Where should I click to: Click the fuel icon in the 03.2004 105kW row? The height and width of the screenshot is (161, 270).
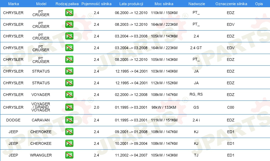click(69, 36)
